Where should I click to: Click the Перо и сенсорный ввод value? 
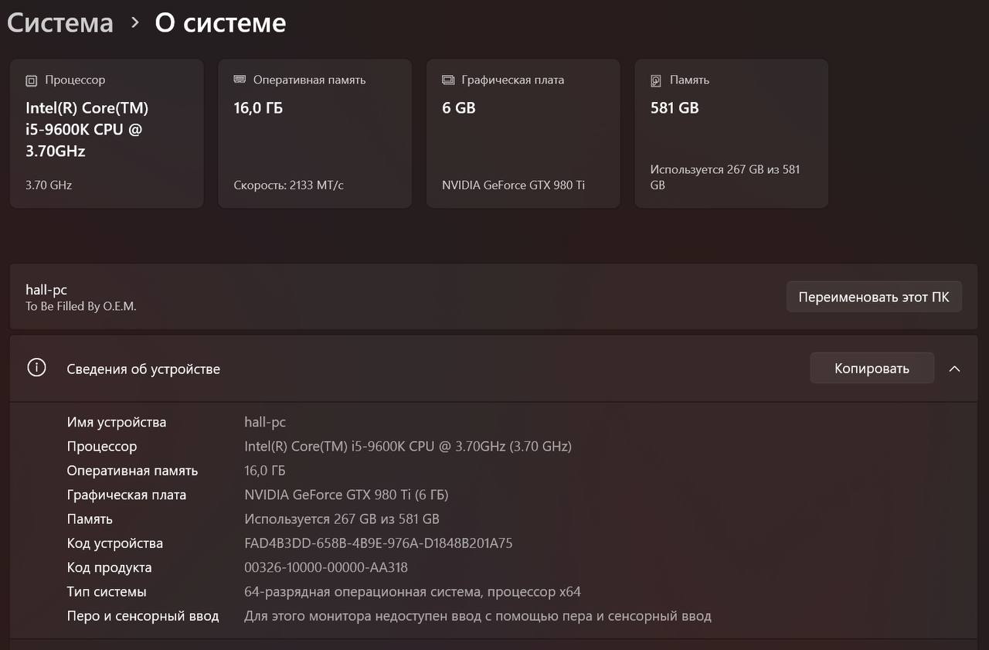478,616
